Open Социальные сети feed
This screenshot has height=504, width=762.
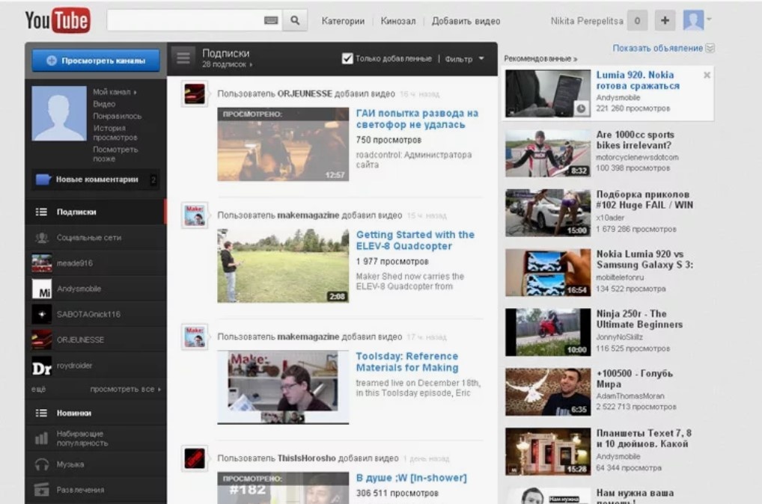click(96, 238)
